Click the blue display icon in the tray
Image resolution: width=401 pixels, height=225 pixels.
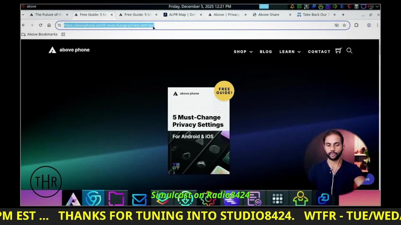(x=363, y=6)
